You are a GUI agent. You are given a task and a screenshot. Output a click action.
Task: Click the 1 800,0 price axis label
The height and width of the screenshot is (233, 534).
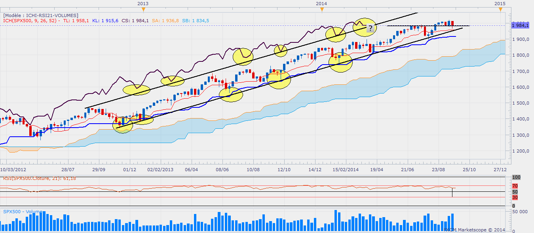521,55
